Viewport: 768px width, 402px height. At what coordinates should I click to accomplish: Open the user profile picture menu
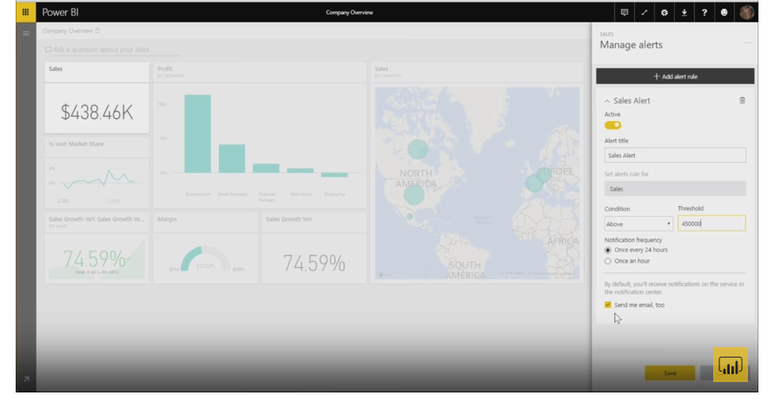pyautogui.click(x=746, y=13)
